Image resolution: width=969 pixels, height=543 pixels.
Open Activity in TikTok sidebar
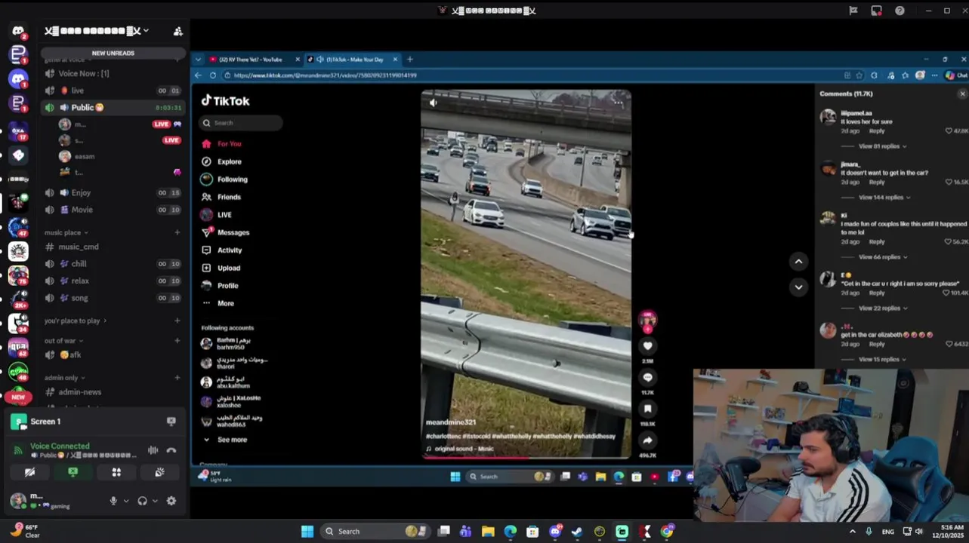(x=221, y=250)
